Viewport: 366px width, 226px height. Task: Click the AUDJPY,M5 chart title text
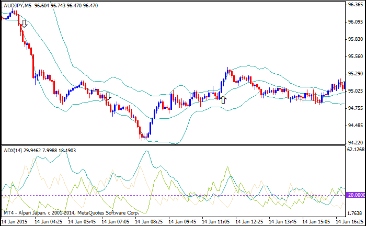click(x=18, y=5)
